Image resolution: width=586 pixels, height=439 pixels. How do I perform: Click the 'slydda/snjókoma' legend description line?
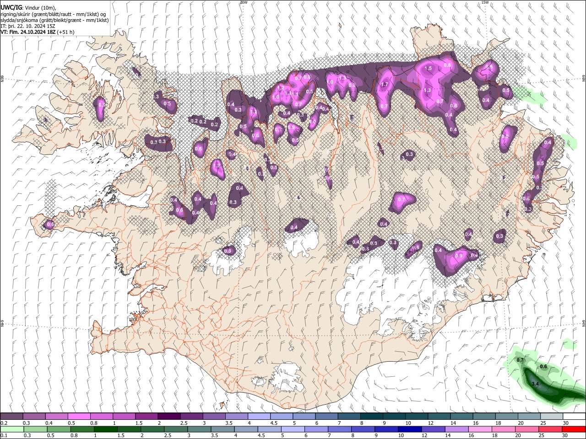(54, 20)
